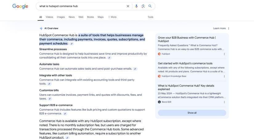Open the Learn more link

[219, 28]
